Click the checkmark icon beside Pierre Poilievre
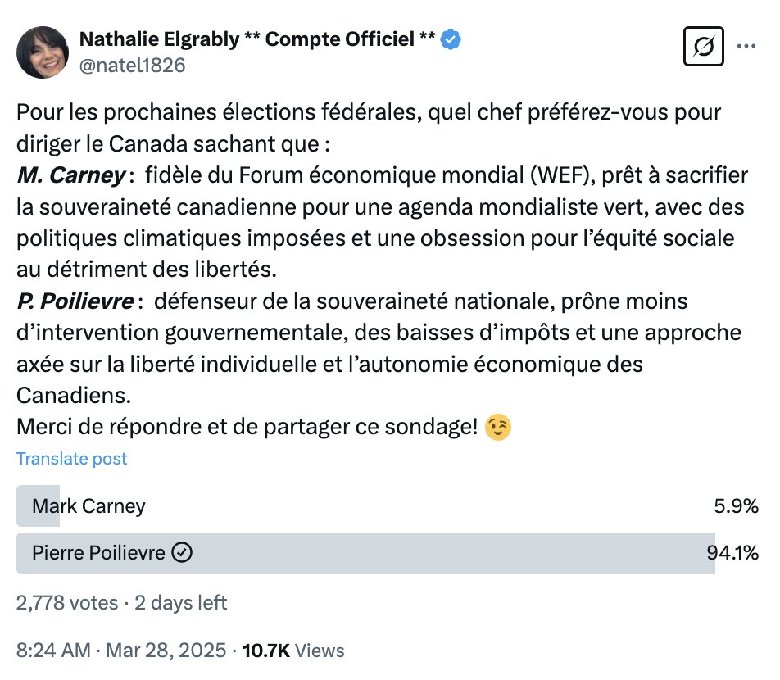780x680 pixels. tap(182, 552)
